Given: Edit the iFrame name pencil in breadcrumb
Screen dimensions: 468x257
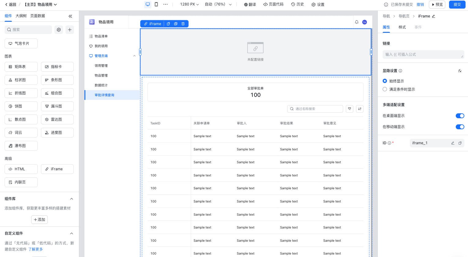Looking at the screenshot, I should [433, 16].
